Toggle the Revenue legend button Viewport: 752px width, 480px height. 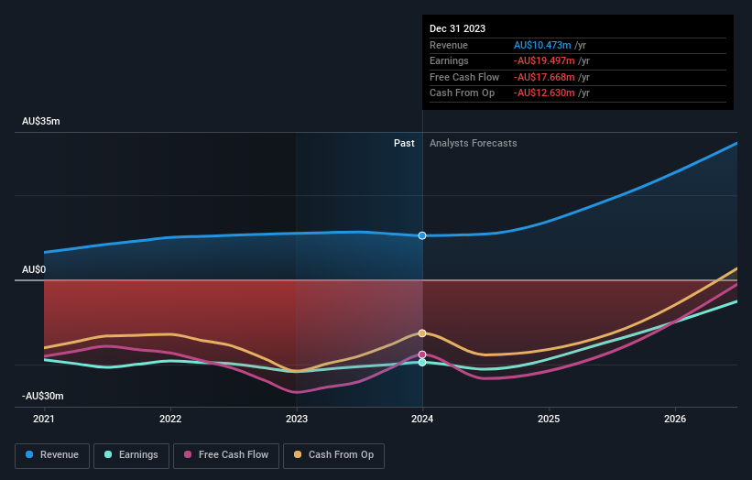tap(52, 455)
